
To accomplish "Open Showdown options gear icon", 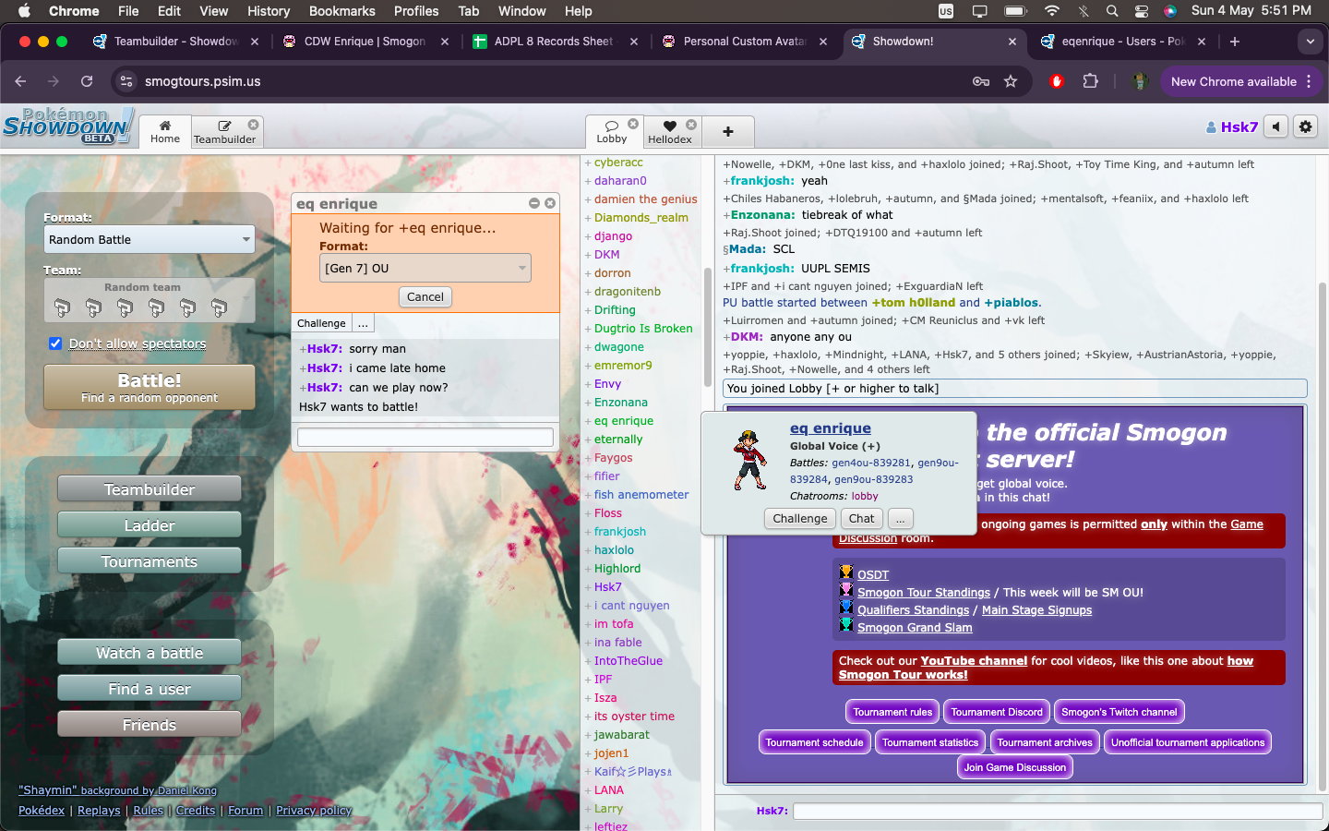I will coord(1305,126).
